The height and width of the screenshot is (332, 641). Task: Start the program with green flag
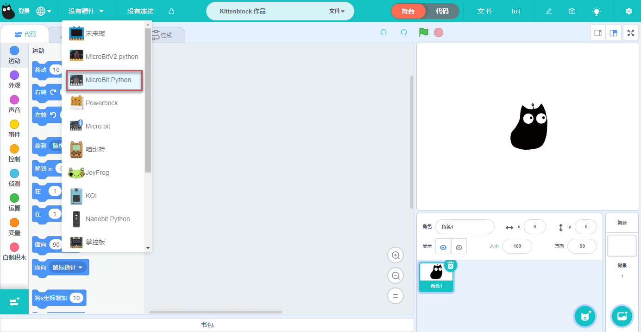coord(423,32)
